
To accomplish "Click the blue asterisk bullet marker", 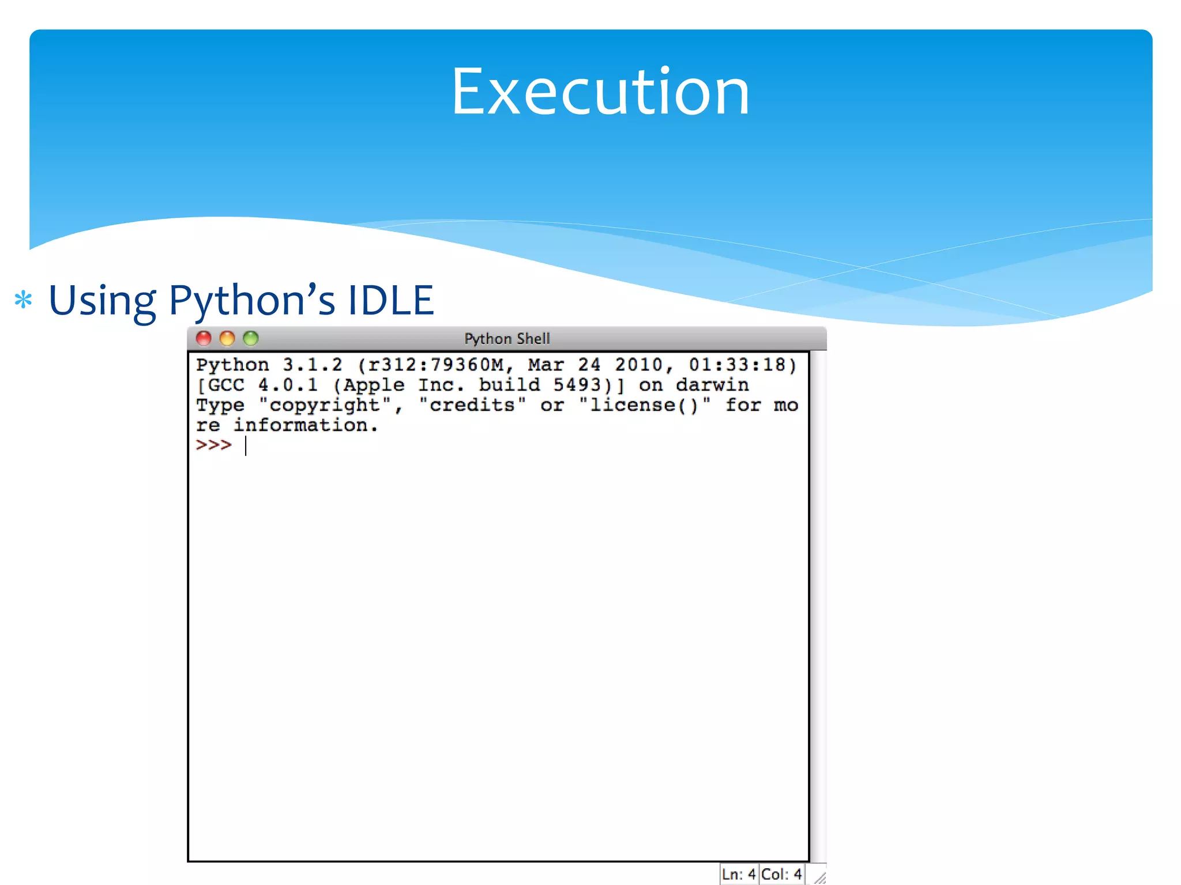I will 23,300.
